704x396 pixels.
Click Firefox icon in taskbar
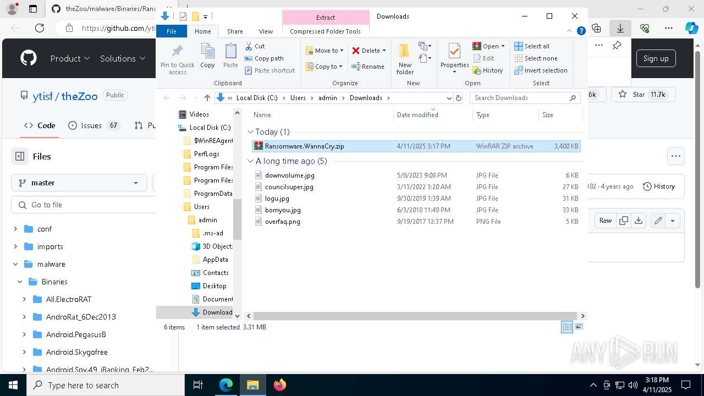click(280, 385)
